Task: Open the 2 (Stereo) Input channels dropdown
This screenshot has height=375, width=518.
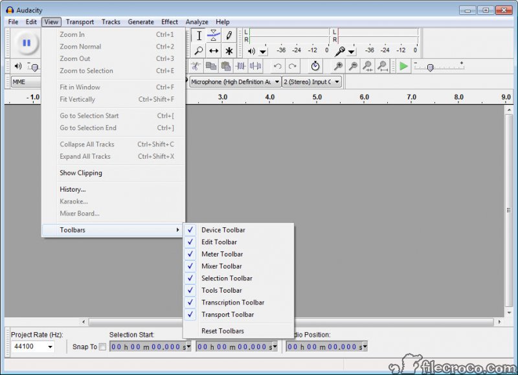Action: coord(312,82)
